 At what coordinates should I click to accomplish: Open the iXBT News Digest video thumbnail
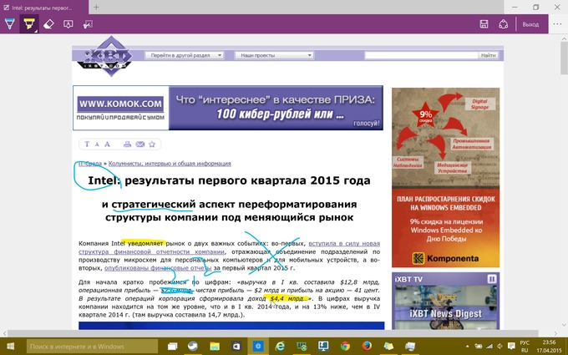coord(445,307)
